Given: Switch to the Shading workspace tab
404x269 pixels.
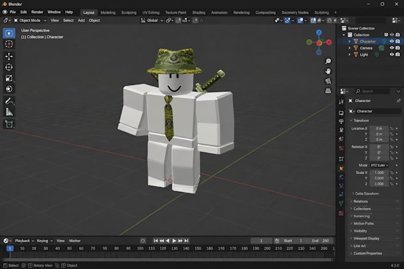Looking at the screenshot, I should point(198,12).
